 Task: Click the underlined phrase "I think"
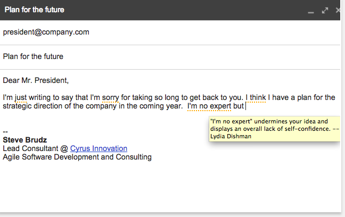[x=256, y=98]
